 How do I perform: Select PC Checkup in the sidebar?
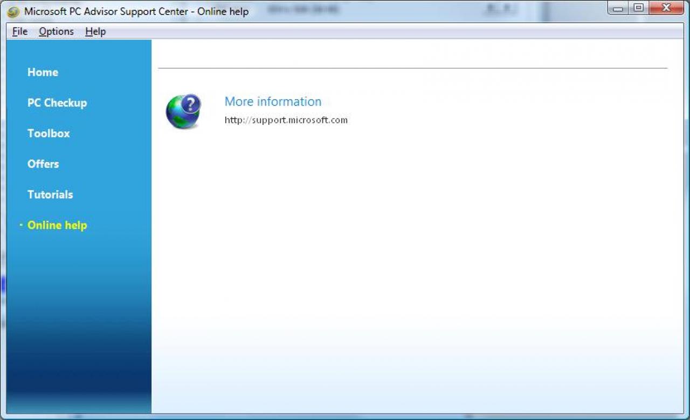[57, 103]
